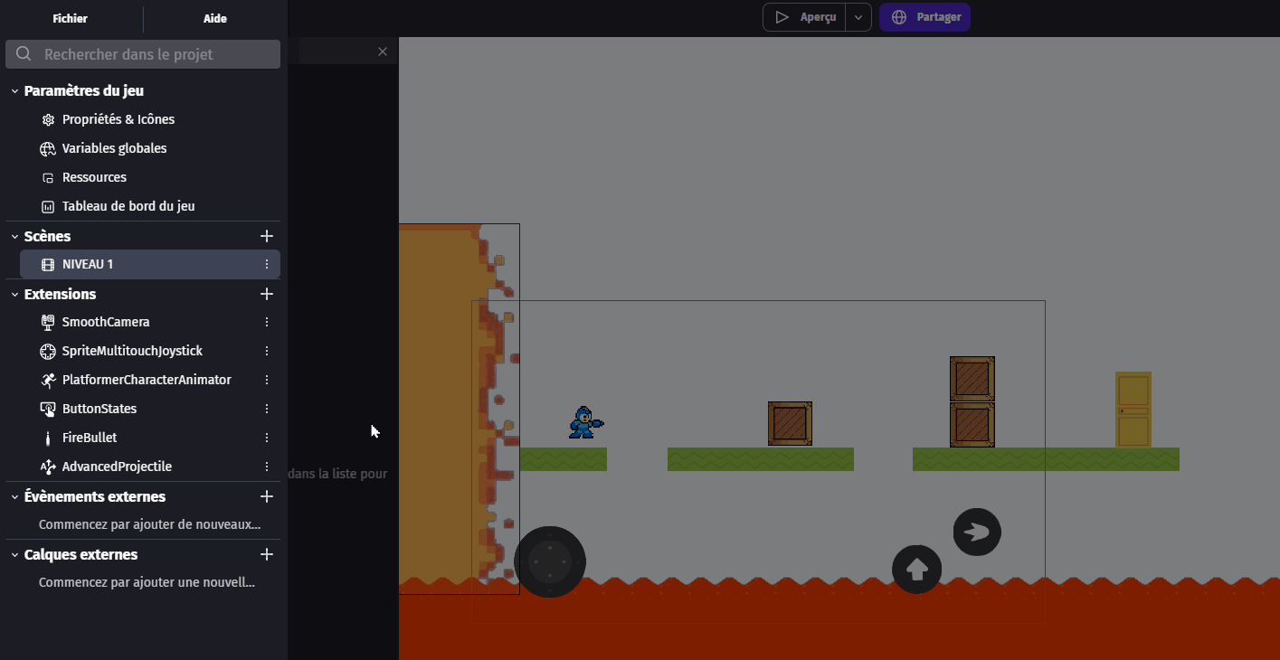Screen dimensions: 1280x660
Task: Click the project search field
Action: (x=143, y=54)
